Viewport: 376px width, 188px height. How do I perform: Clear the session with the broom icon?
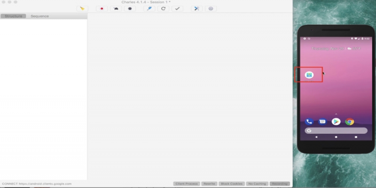82,8
